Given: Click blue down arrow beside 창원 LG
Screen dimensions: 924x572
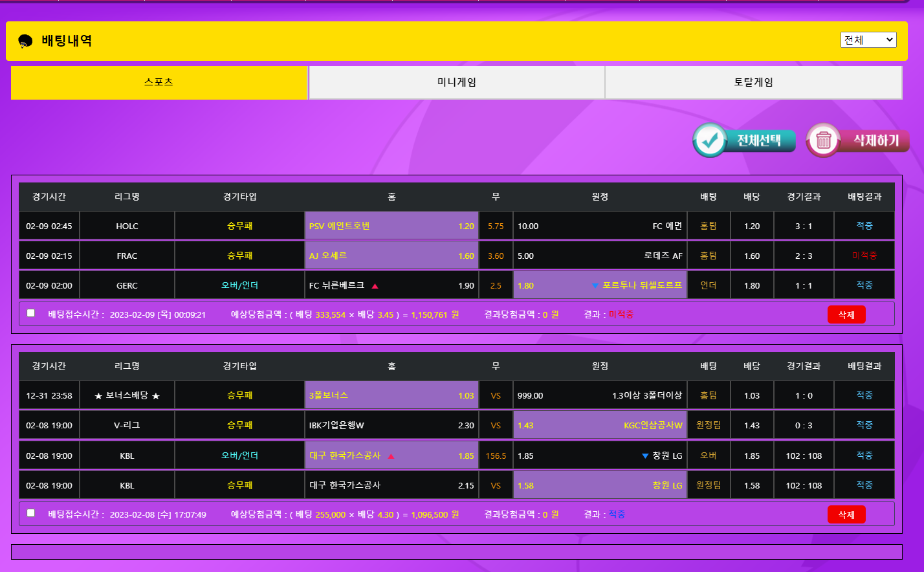Looking at the screenshot, I should point(644,456).
